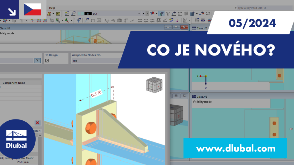Viewport: 294px width, 165px height.
Task: Click the delete results filter icon
Action: coord(152,13)
